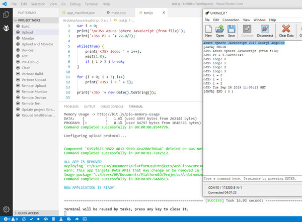Click the Save icon in the serial terminal toolbar
Image resolution: width=302 pixels, height=222 pixels.
point(232,31)
